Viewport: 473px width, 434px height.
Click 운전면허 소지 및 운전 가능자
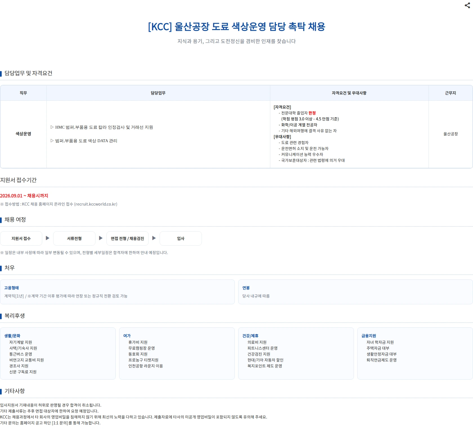coord(304,149)
